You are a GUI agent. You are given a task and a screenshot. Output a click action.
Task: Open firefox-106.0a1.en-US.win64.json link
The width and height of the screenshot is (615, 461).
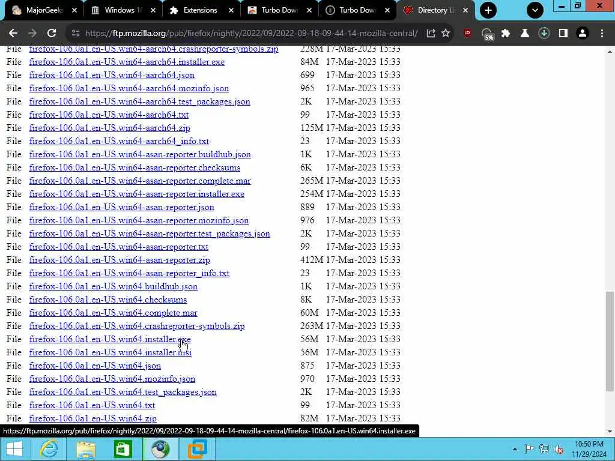point(95,366)
